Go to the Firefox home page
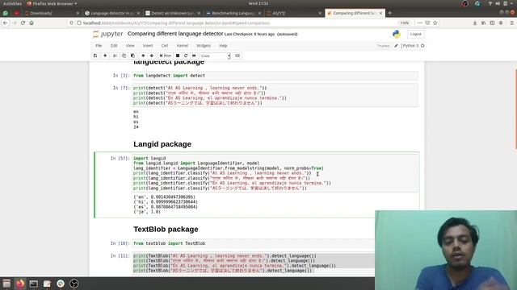 (32, 23)
